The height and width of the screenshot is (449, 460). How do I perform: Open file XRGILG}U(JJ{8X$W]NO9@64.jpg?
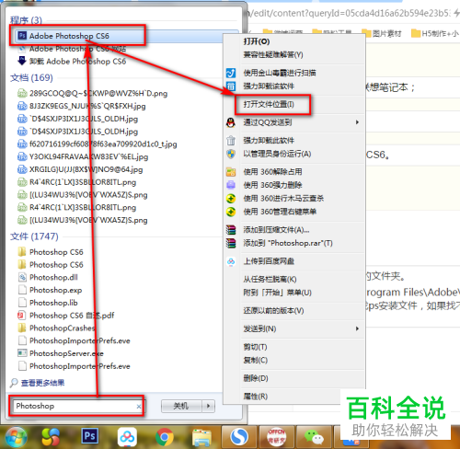click(86, 169)
